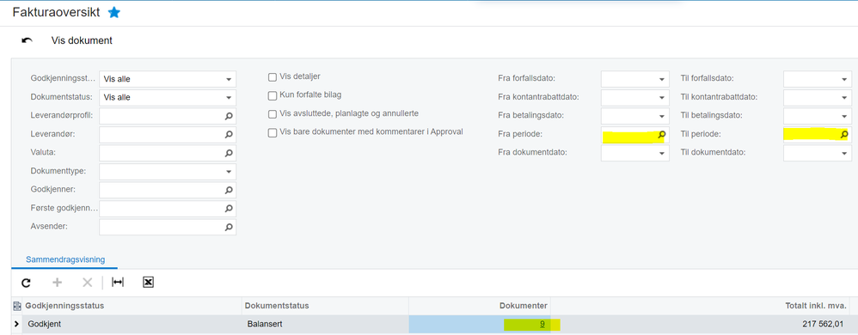Toggle Vis avsluttede, planlagte og annullerte

point(273,114)
